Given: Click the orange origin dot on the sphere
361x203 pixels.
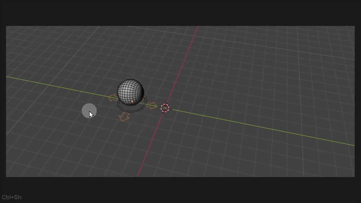Looking at the screenshot, I should (x=132, y=101).
